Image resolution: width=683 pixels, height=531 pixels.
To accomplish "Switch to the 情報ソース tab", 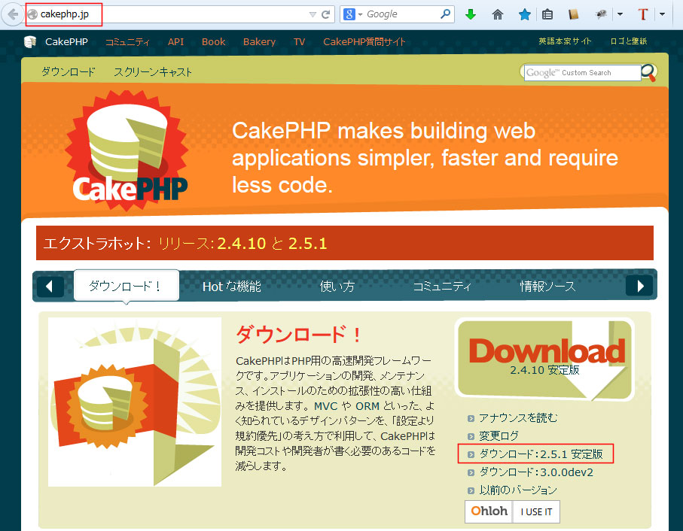I will tap(547, 286).
